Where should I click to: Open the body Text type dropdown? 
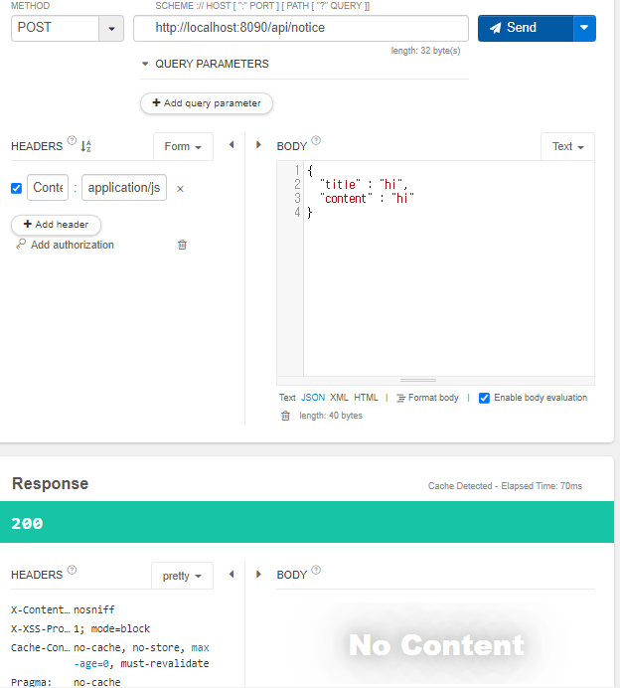tap(567, 146)
